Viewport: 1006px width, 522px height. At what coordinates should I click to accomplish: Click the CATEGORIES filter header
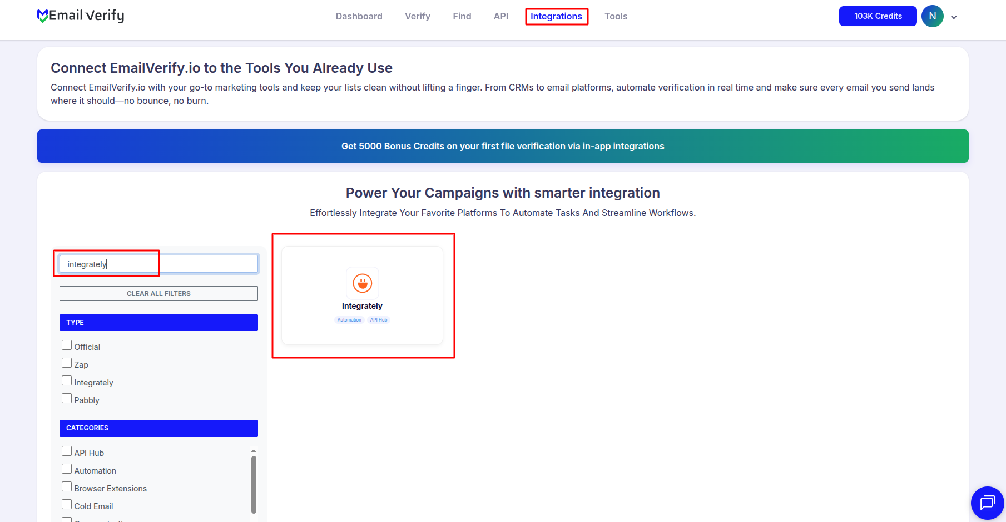click(158, 428)
